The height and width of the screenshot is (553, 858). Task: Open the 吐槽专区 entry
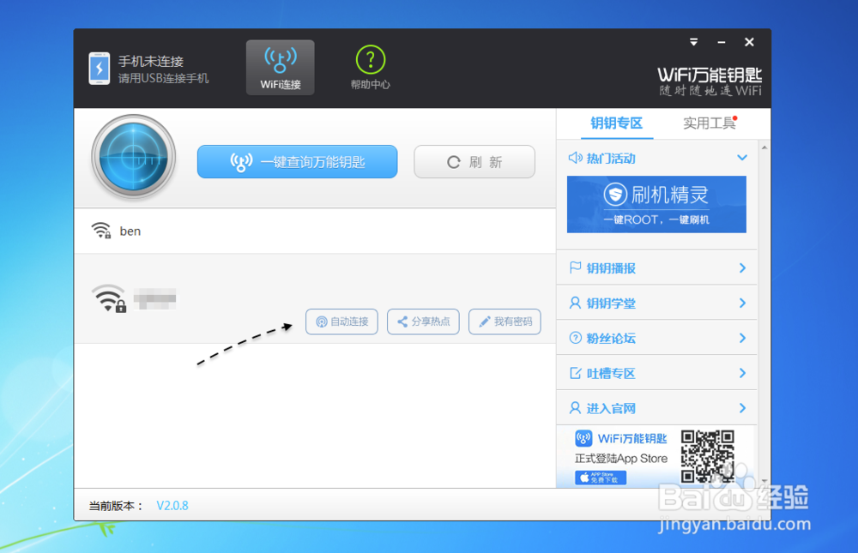click(x=656, y=373)
